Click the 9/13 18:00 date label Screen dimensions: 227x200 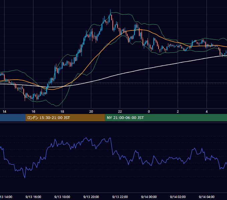(x=62, y=197)
